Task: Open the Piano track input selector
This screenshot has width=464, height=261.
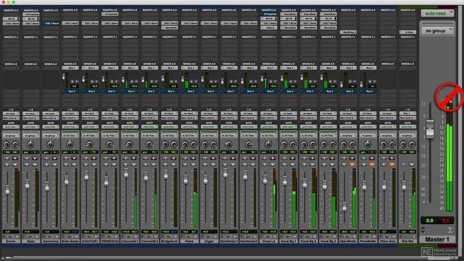Action: (x=189, y=113)
